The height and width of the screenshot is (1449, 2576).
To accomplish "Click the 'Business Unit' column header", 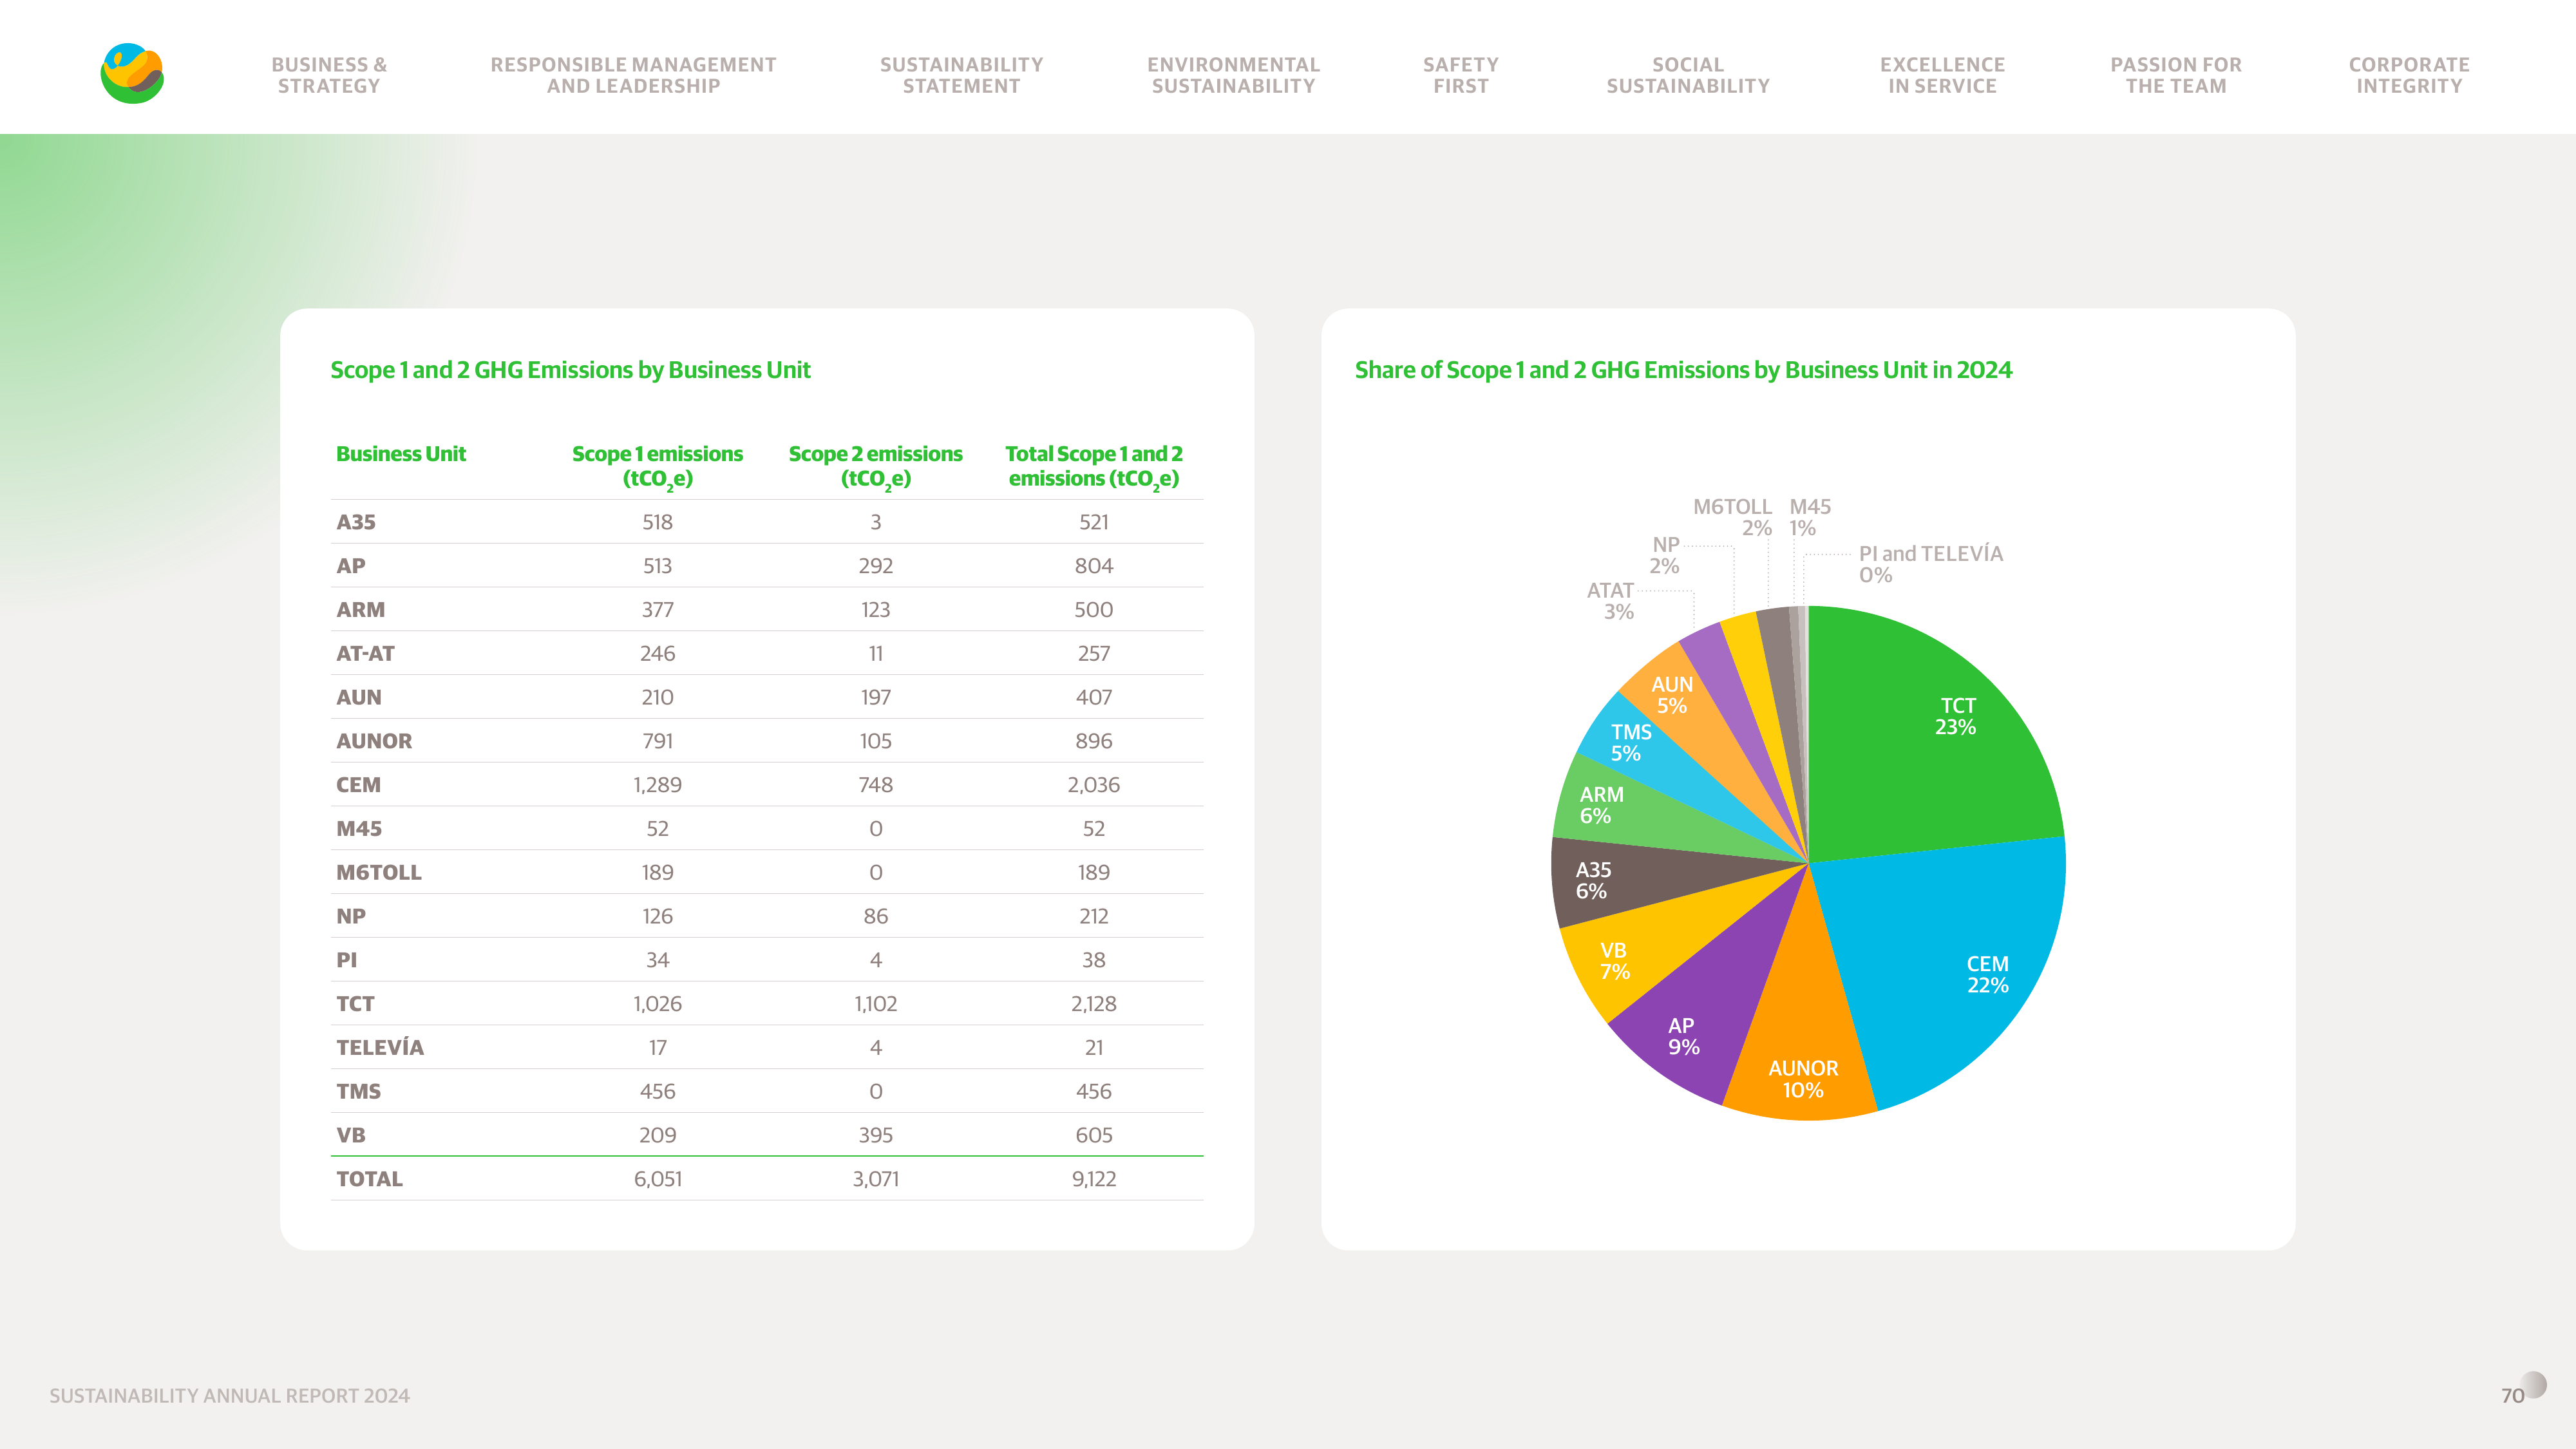I will click(401, 454).
